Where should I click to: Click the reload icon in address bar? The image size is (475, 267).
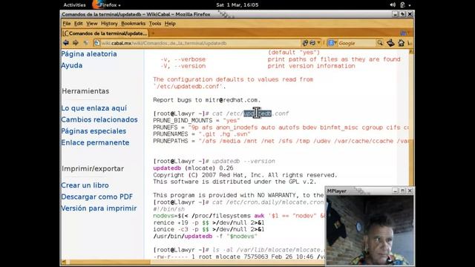[x=312, y=43]
